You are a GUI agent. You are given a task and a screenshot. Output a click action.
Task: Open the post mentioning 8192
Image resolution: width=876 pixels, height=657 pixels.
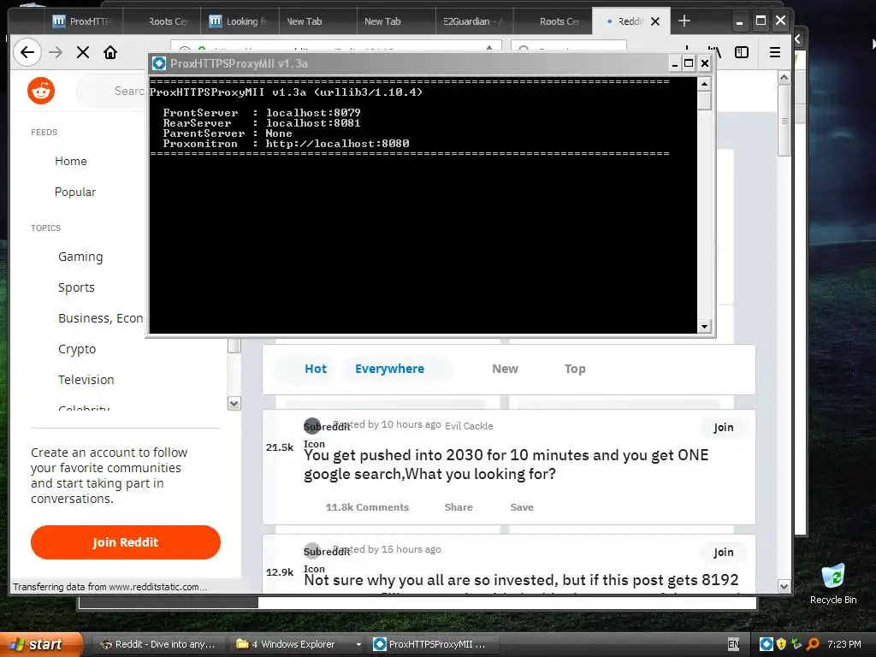pyautogui.click(x=521, y=580)
